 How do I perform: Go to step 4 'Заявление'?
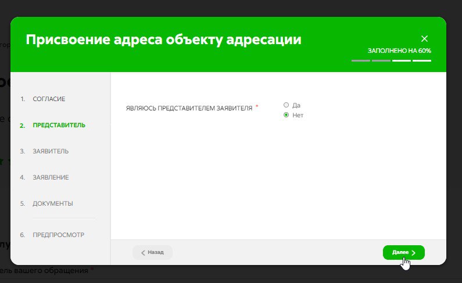pyautogui.click(x=51, y=177)
